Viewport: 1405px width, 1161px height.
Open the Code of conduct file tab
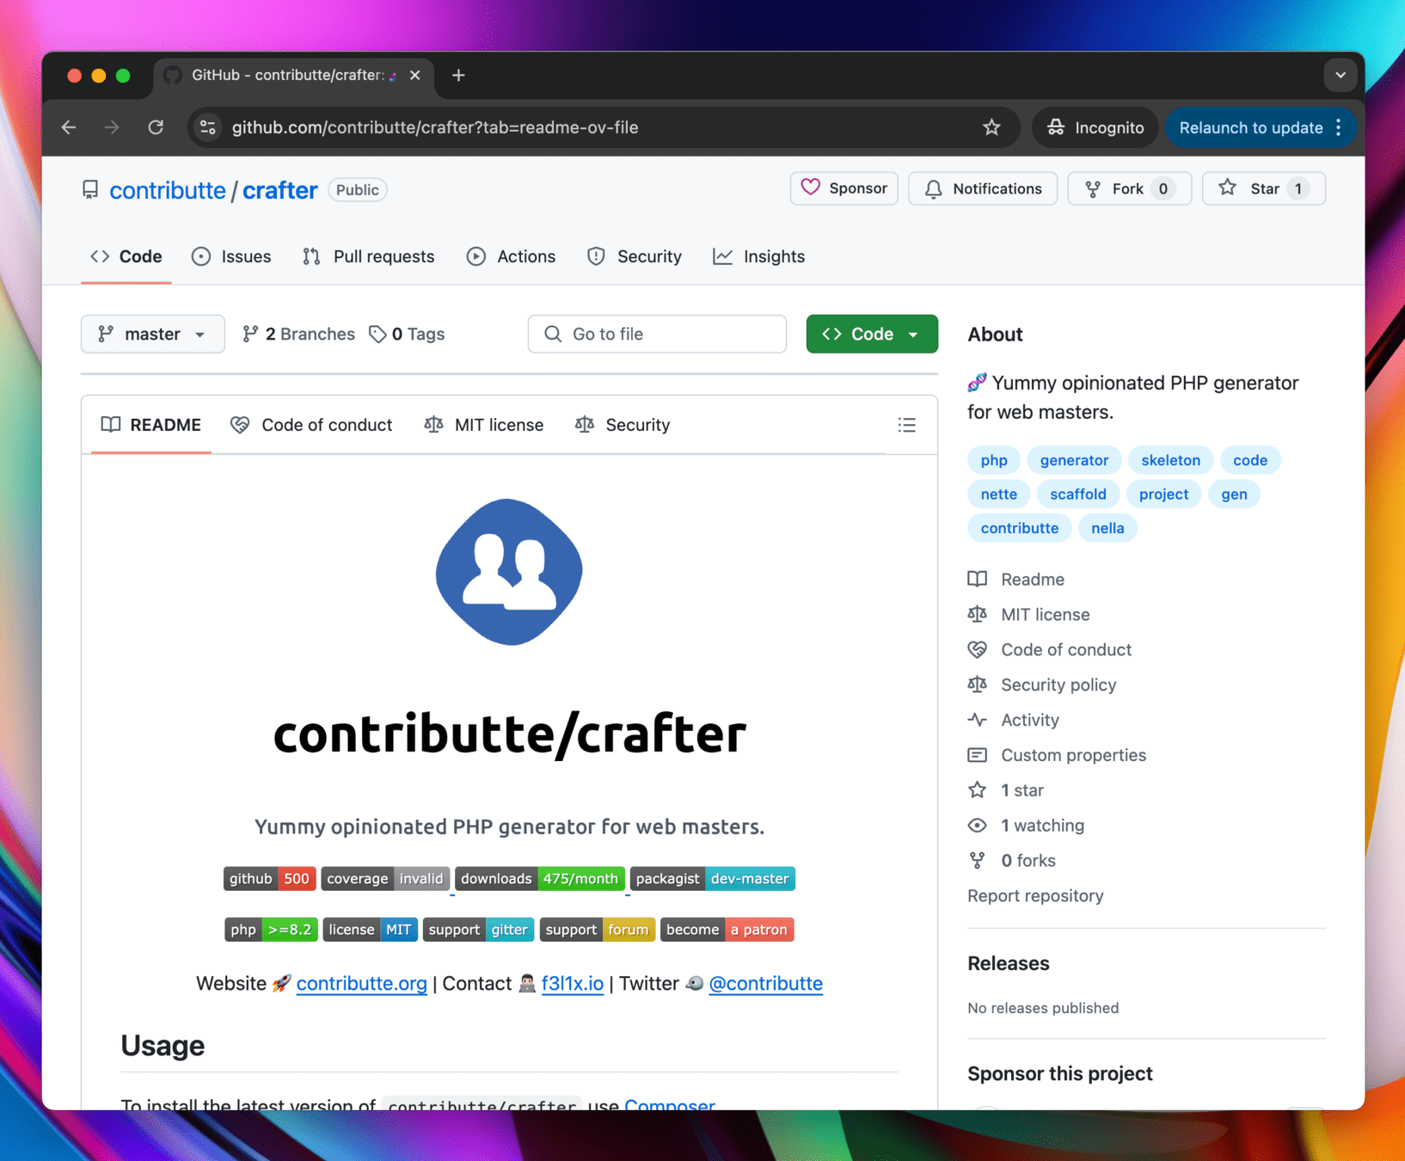pos(311,425)
